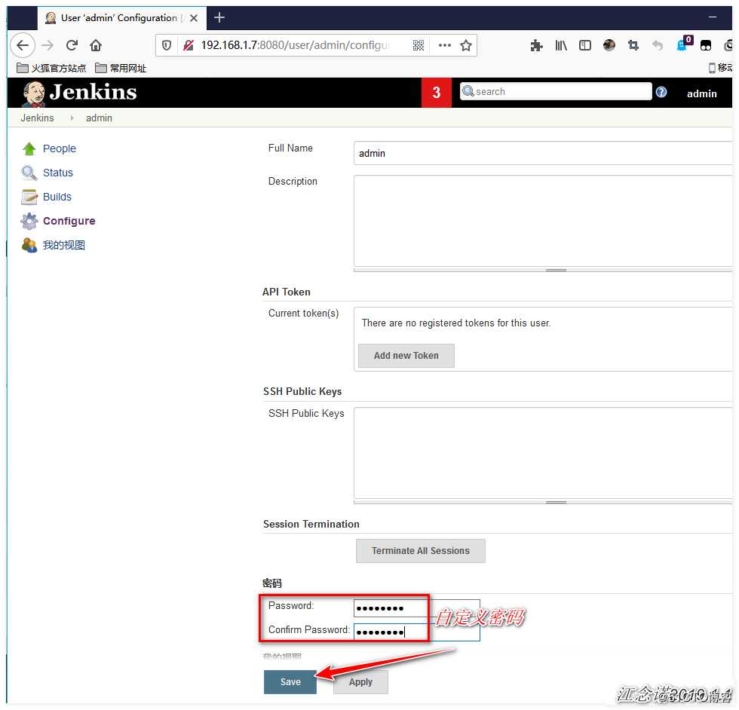
Task: Open the browser home page
Action: [x=96, y=45]
